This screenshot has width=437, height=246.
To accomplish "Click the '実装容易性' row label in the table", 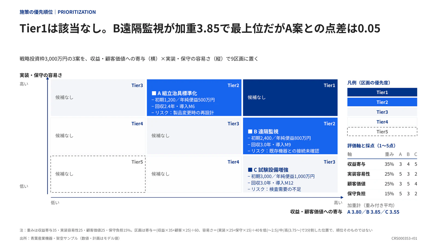I will click(x=359, y=174).
